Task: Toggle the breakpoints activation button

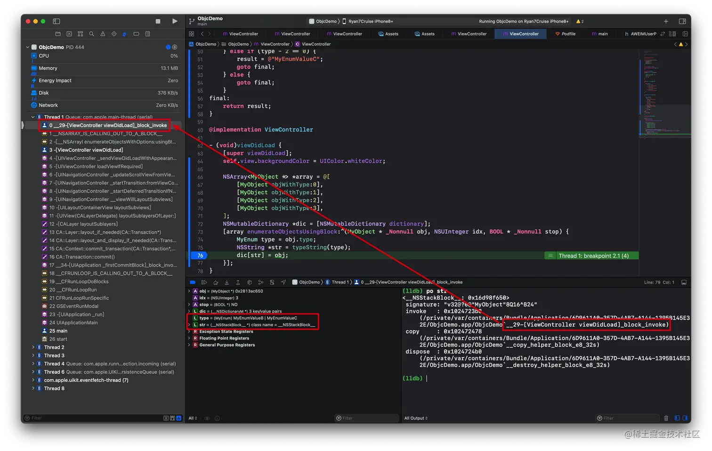Action: pos(193,282)
